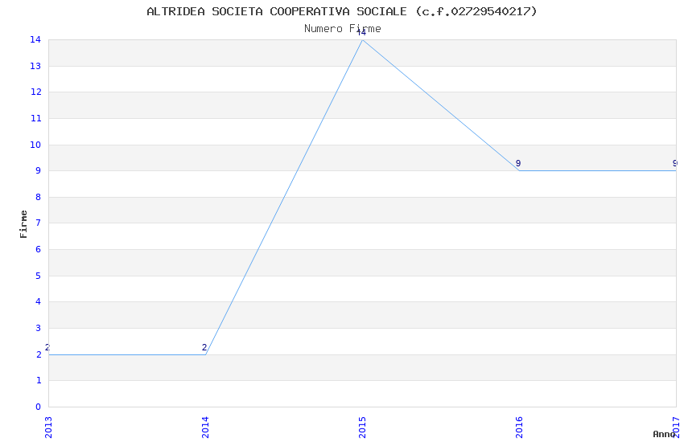Click the y-axis value 13
Viewport: 684px width, 442px height.
click(x=35, y=66)
